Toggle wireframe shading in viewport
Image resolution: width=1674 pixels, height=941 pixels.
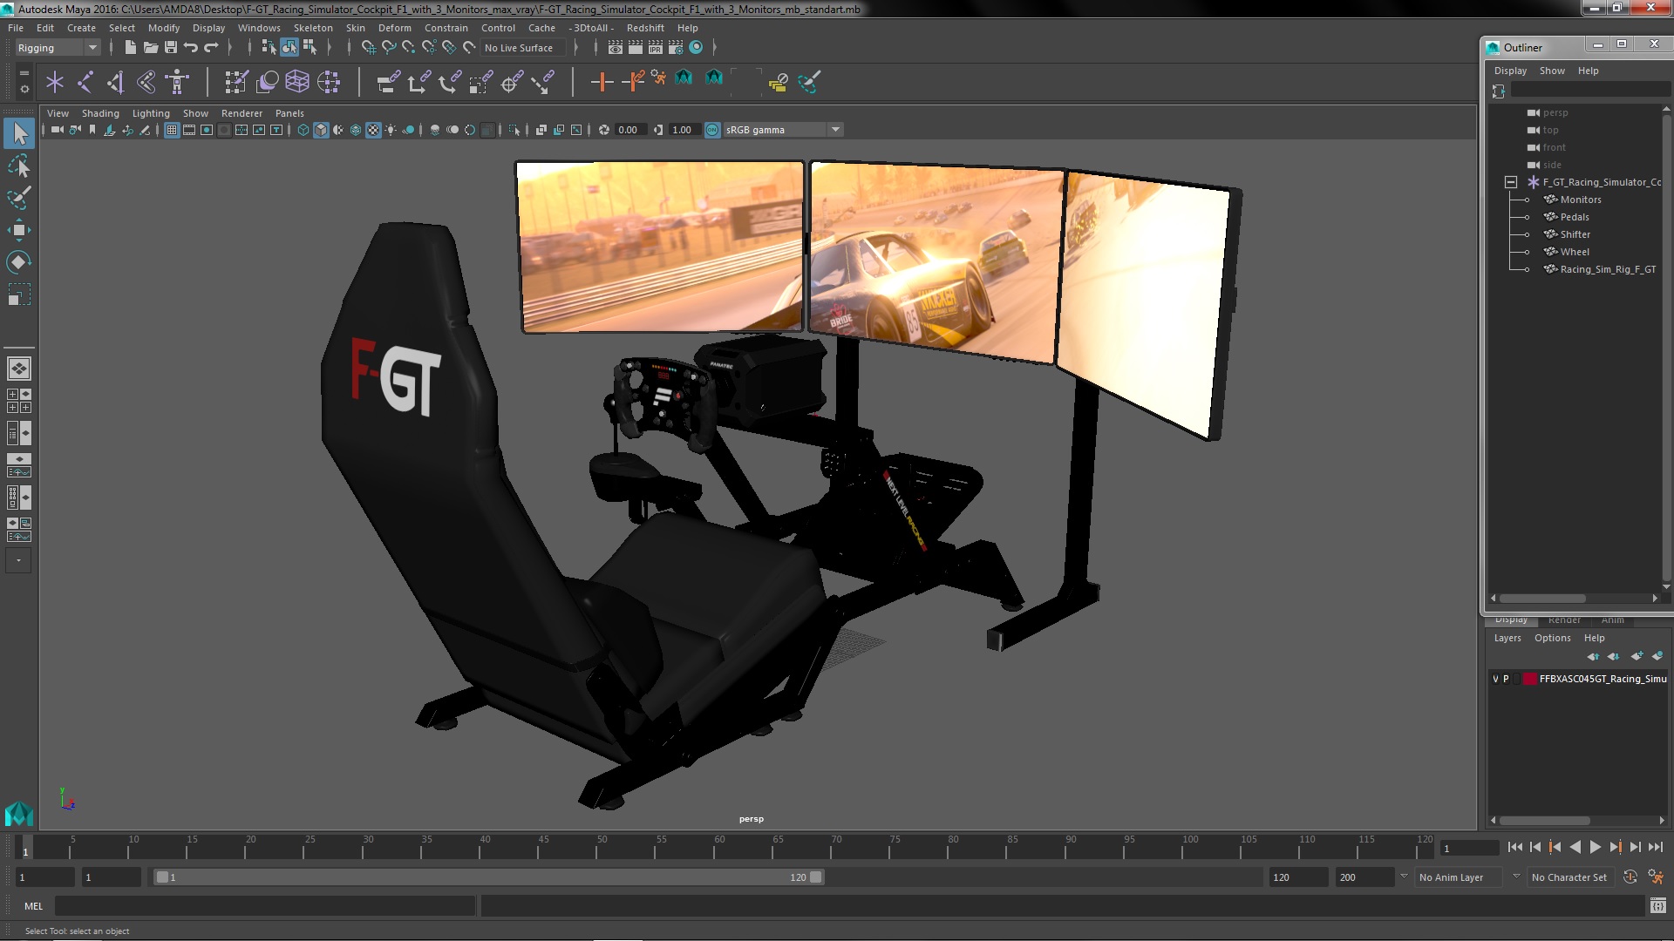tap(303, 130)
